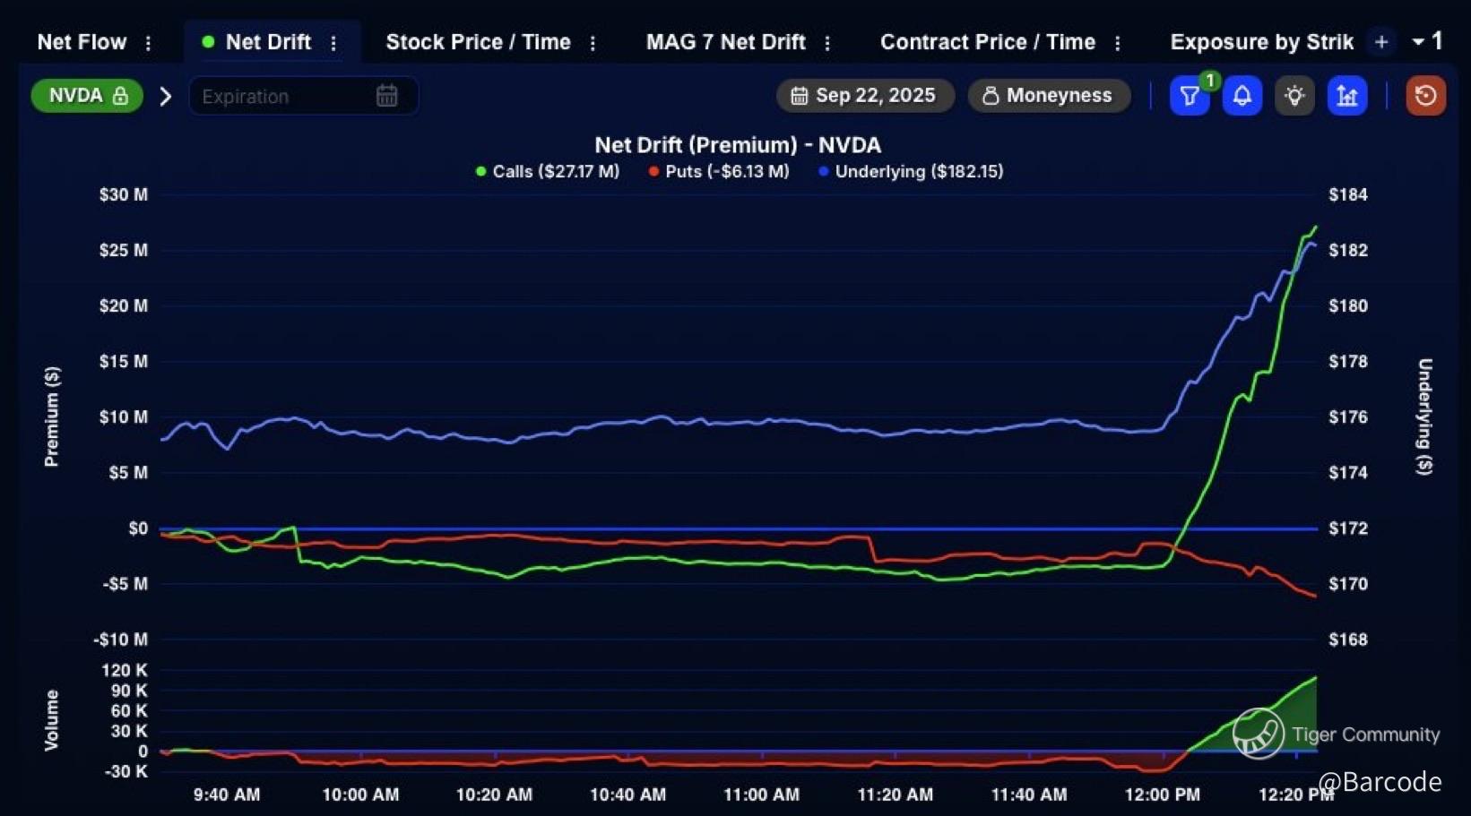Viewport: 1471px width, 816px height.
Task: Click the 11:00 AM time axis label
Action: click(761, 795)
